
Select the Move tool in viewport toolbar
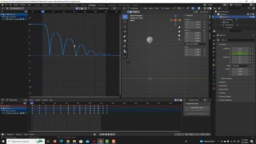click(x=125, y=27)
